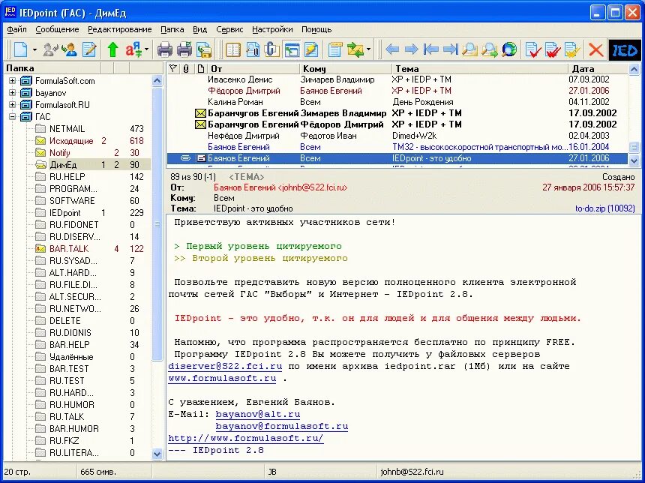Open the Файл menu
This screenshot has height=483, width=645.
click(16, 29)
